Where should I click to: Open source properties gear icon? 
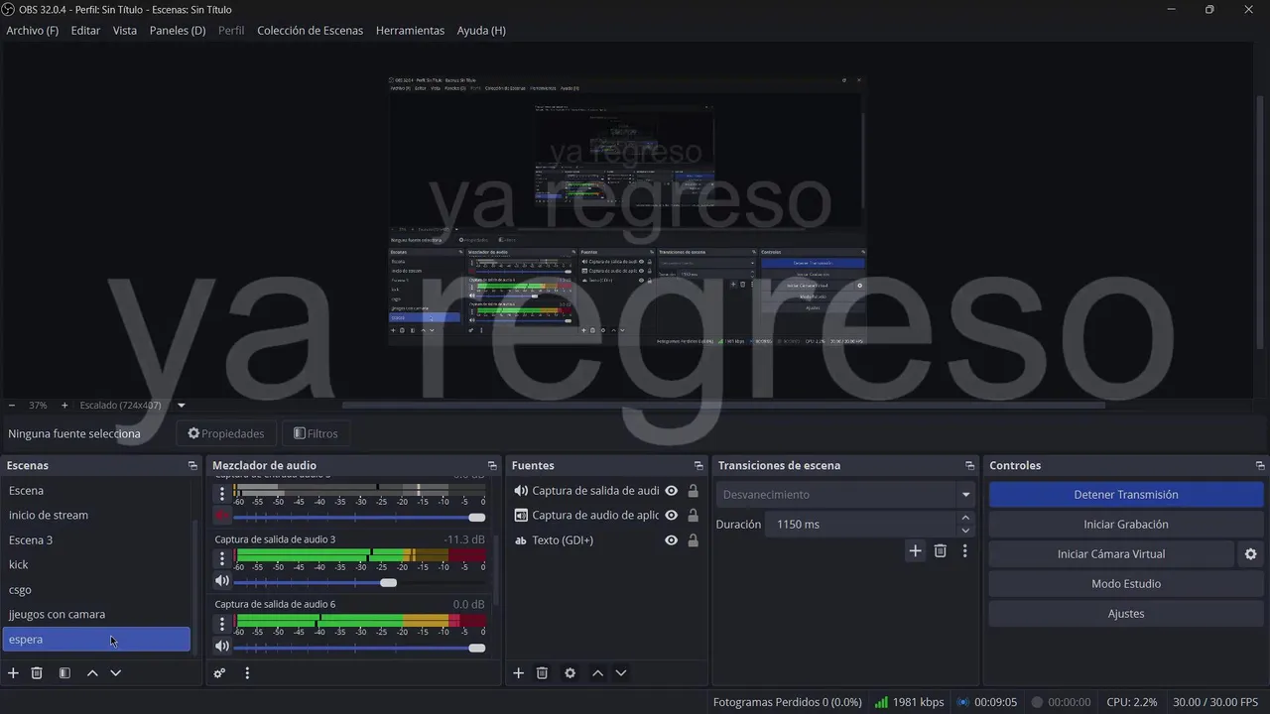[570, 673]
